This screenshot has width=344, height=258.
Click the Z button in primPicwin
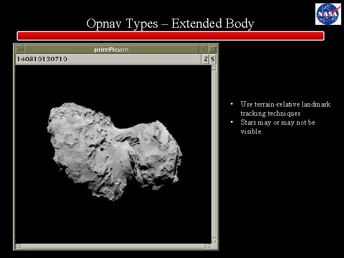[205, 59]
